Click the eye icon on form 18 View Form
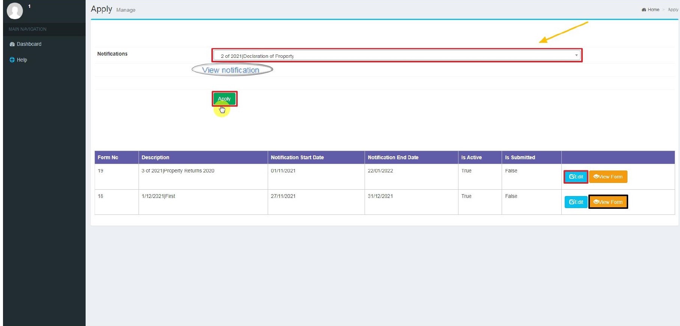 (596, 202)
